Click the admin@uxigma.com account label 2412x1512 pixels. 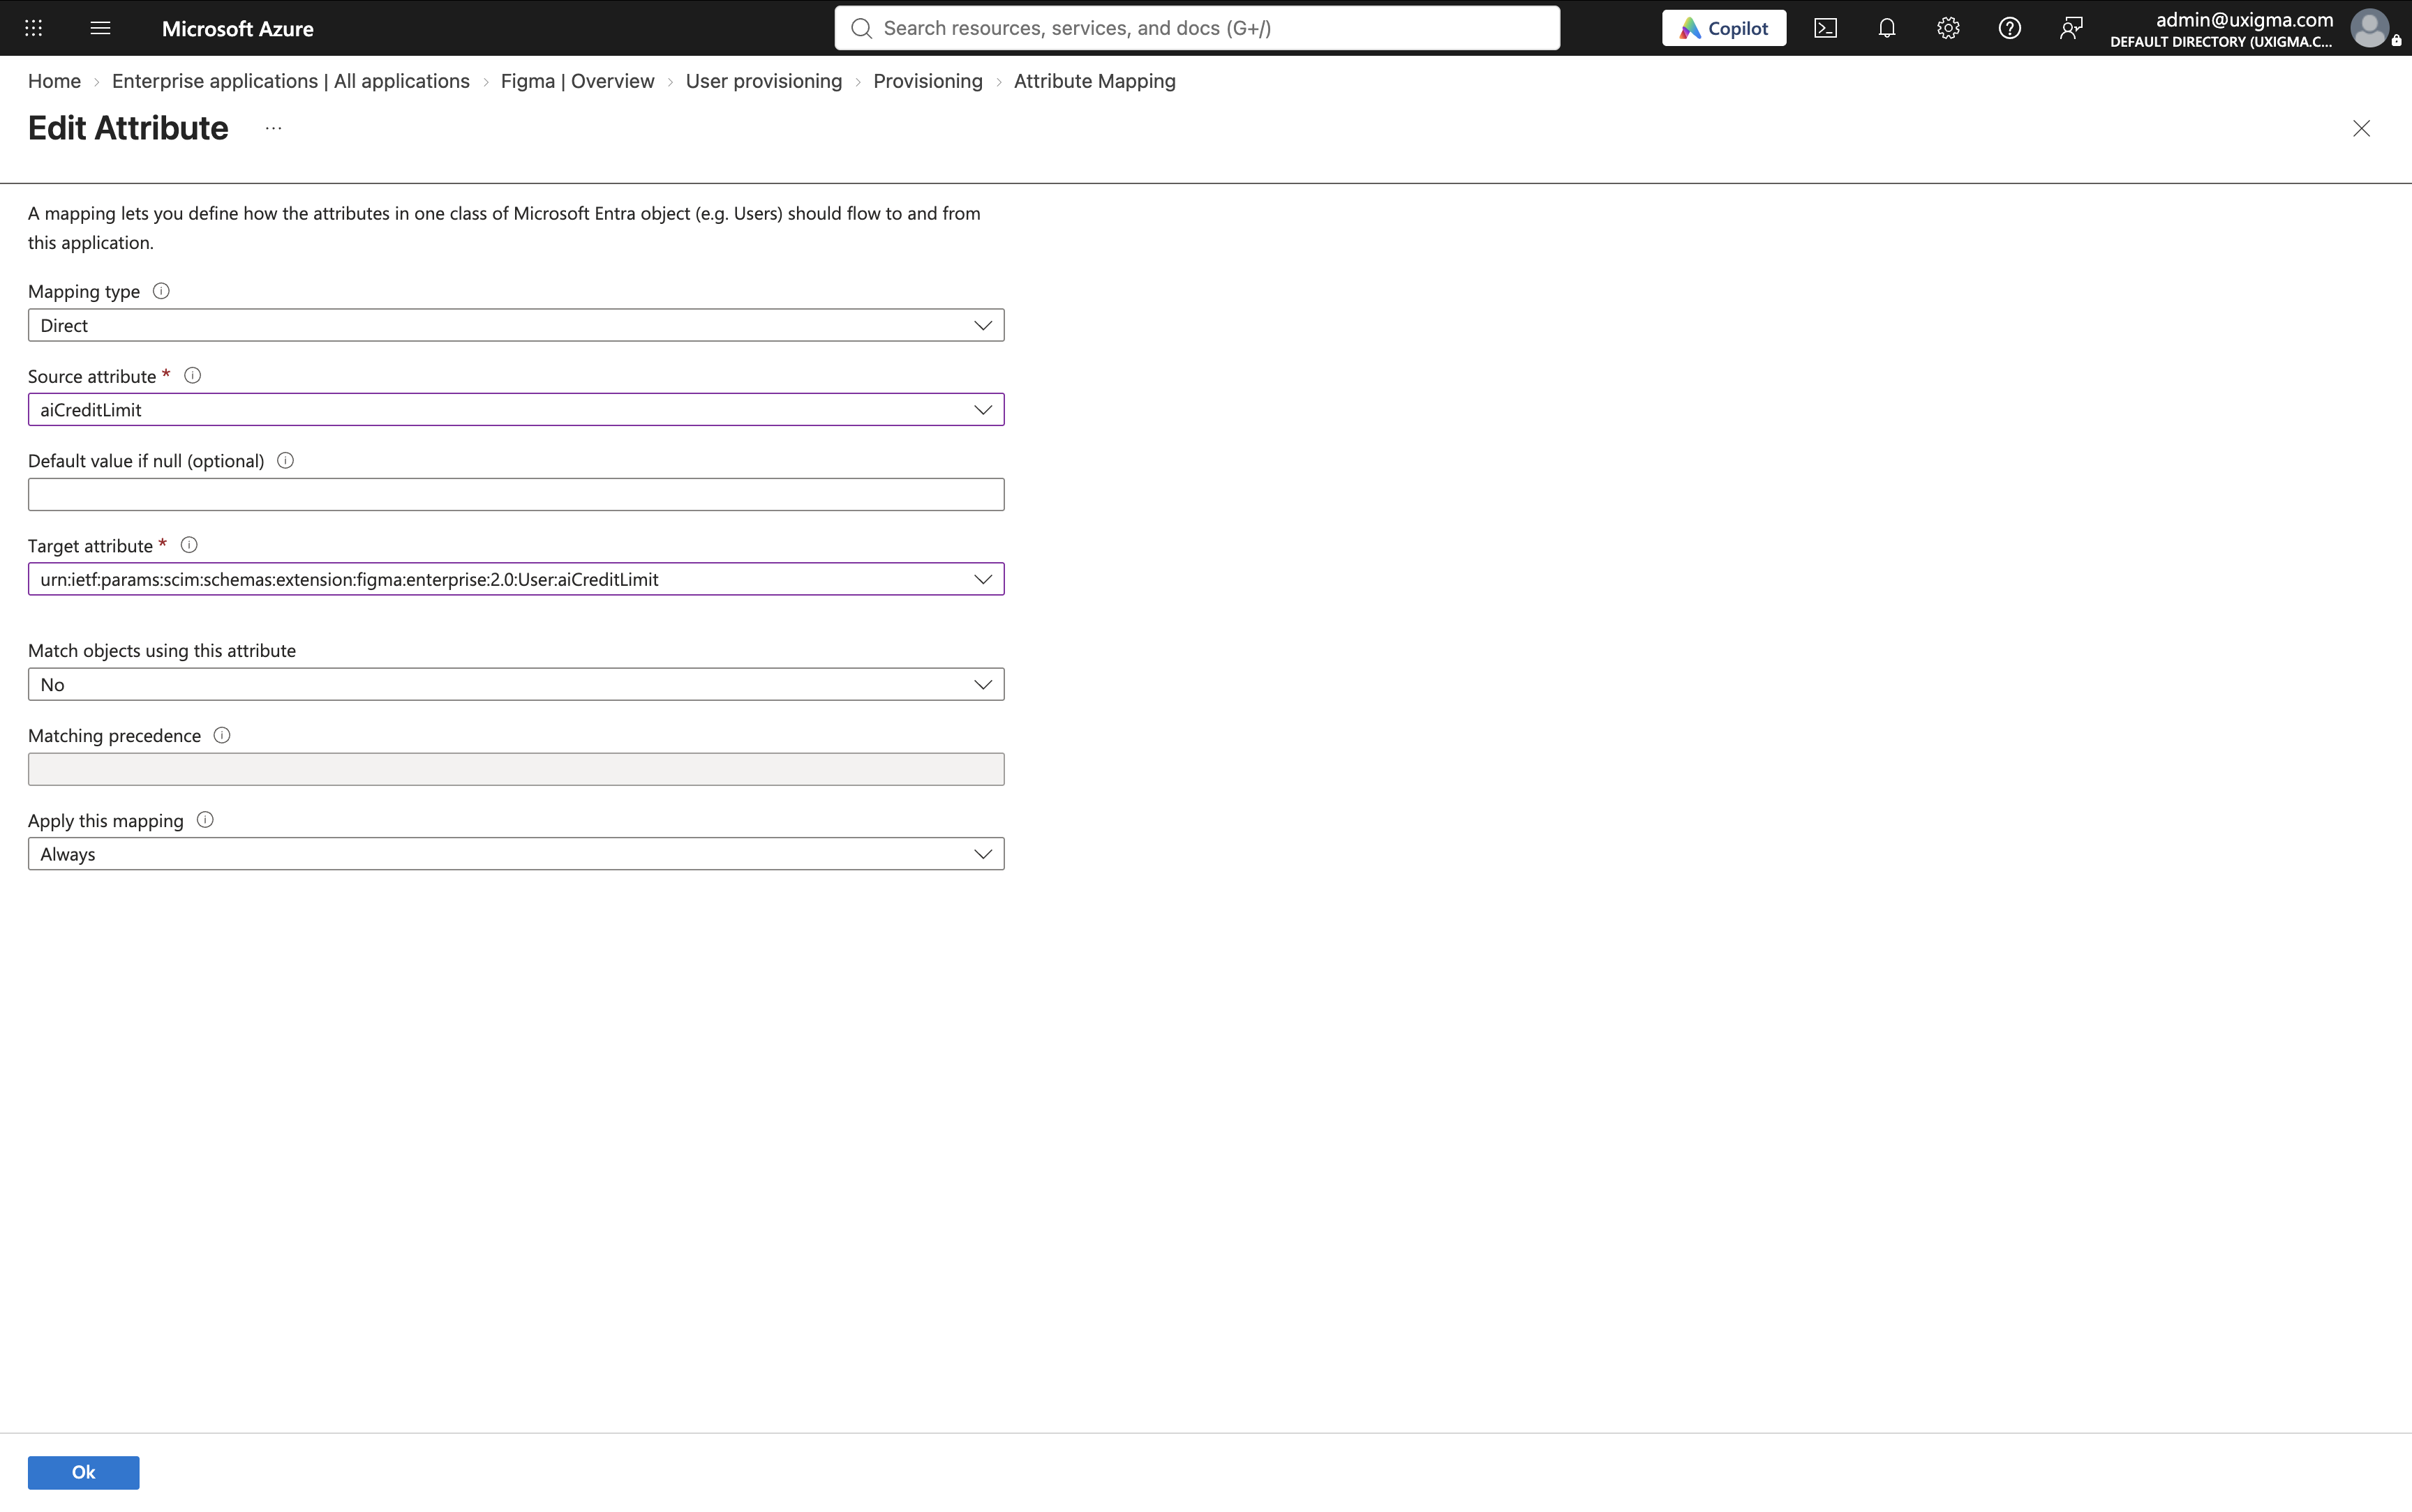[x=2244, y=19]
